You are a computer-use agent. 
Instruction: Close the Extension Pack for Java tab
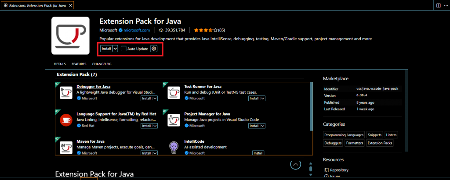pyautogui.click(x=71, y=5)
